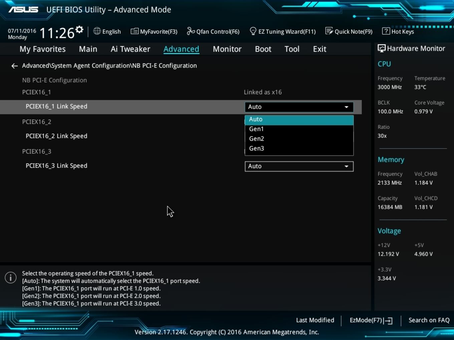This screenshot has height=340, width=454.
Task: Open MyFavorite(F3) list icon
Action: [135, 31]
